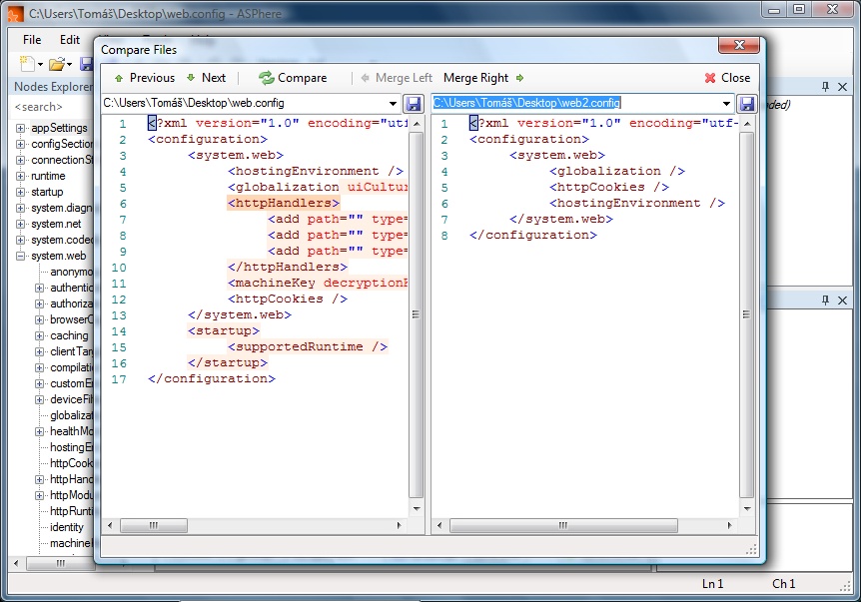The image size is (861, 602).
Task: Select the httpCook... node in tree
Action: coord(71,463)
